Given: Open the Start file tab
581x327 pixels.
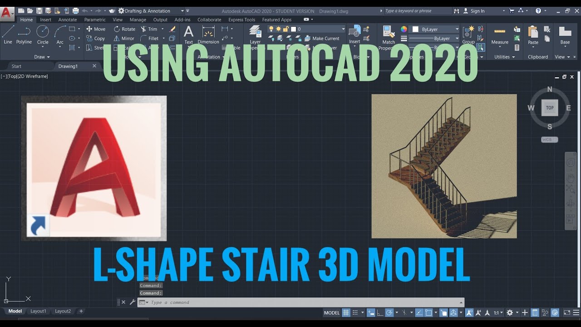Looking at the screenshot, I should 16,66.
